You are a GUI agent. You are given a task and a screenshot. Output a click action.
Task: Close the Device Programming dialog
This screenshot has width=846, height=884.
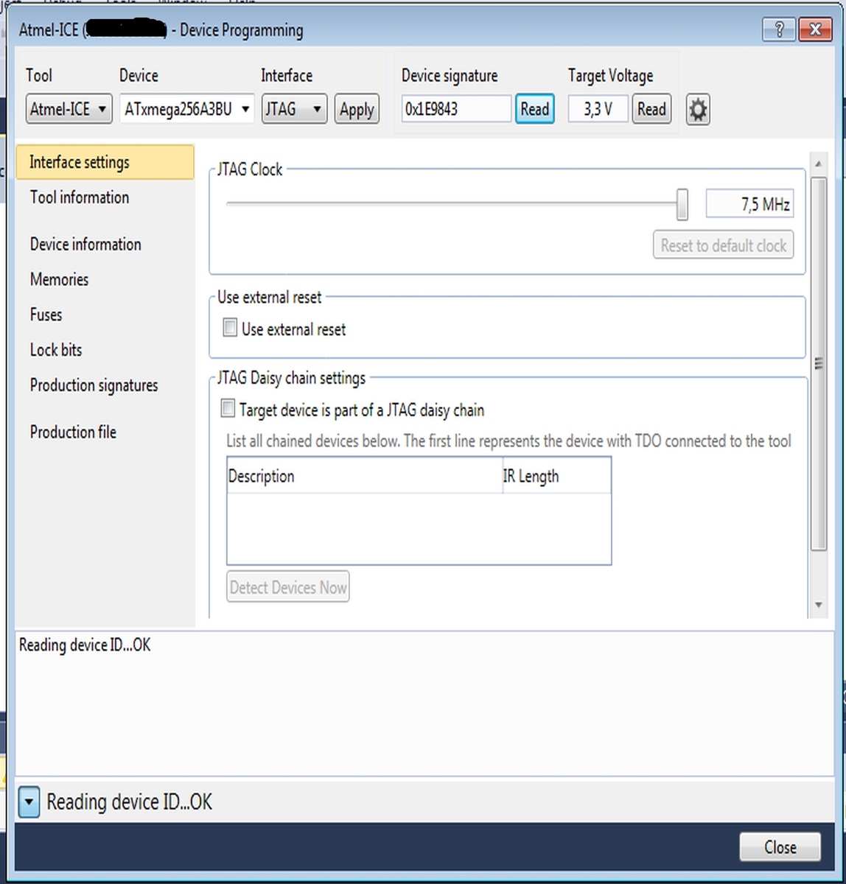tap(780, 847)
